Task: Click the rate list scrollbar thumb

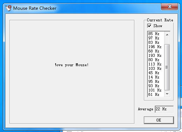Action: 167,67
